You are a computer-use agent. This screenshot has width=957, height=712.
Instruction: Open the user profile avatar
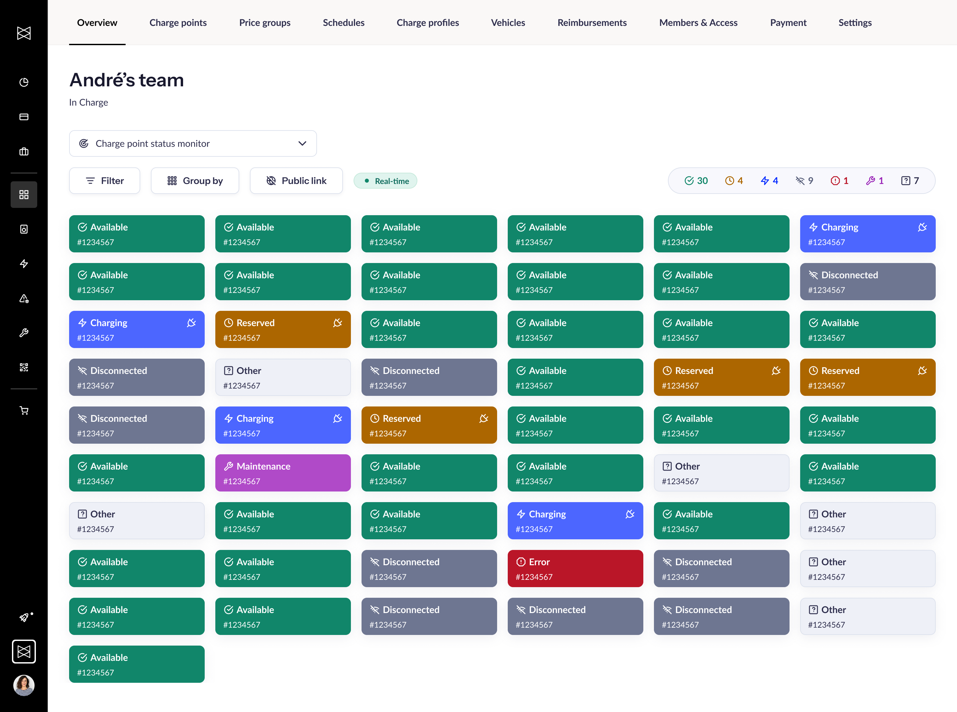(24, 685)
